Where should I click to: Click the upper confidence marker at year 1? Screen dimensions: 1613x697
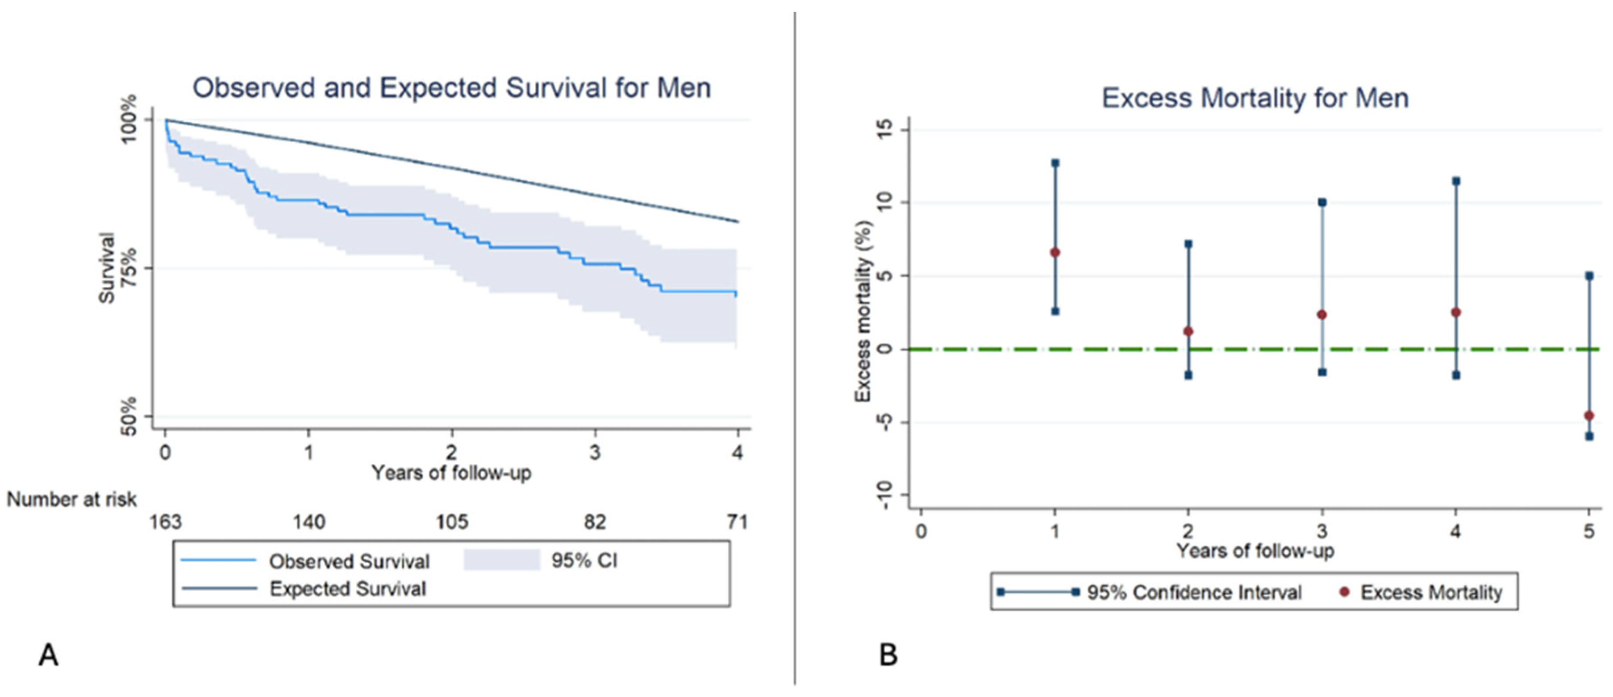pyautogui.click(x=1055, y=163)
